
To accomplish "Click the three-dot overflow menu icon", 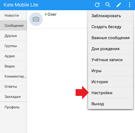I will pos(130,5).
